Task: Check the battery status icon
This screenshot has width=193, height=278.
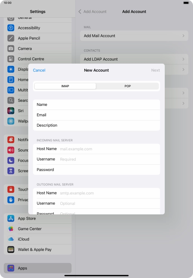Action: click(186, 3)
